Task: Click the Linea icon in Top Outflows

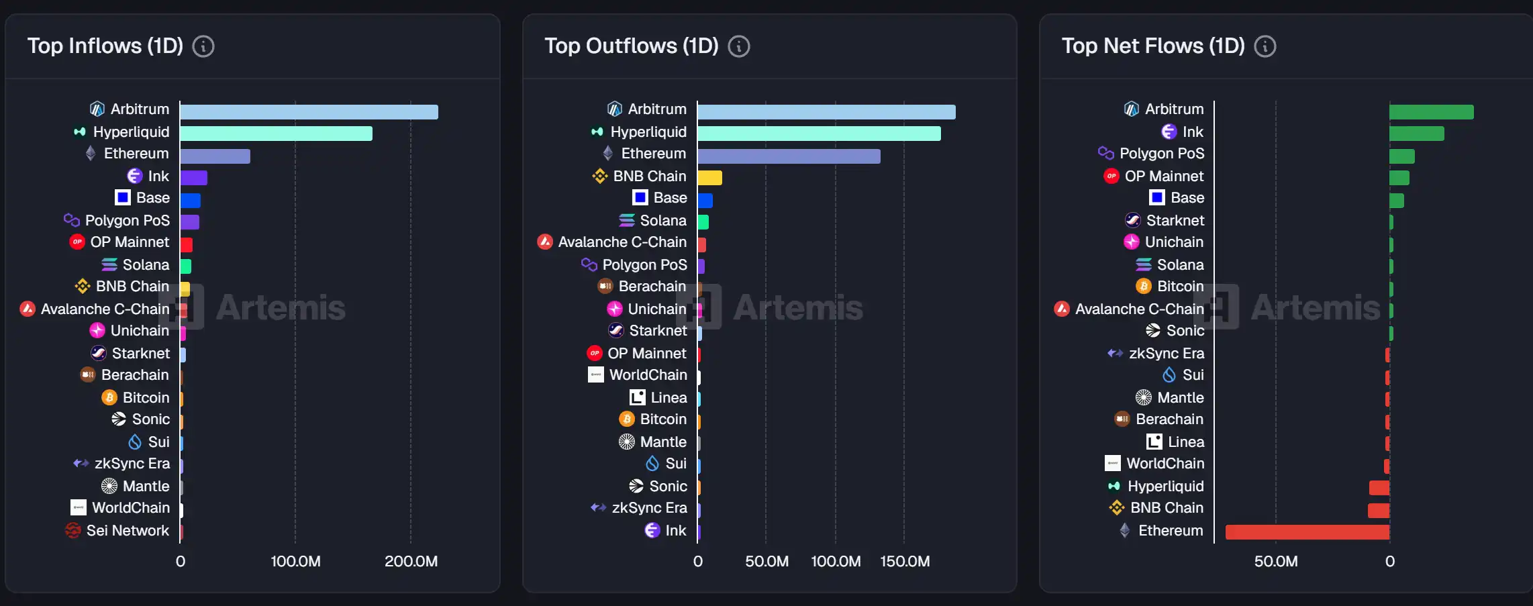Action: pyautogui.click(x=637, y=398)
